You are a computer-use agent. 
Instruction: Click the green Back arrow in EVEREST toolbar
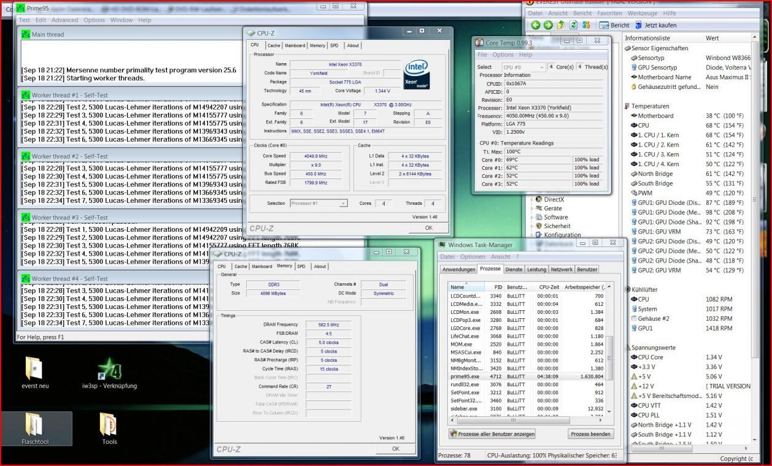(536, 25)
